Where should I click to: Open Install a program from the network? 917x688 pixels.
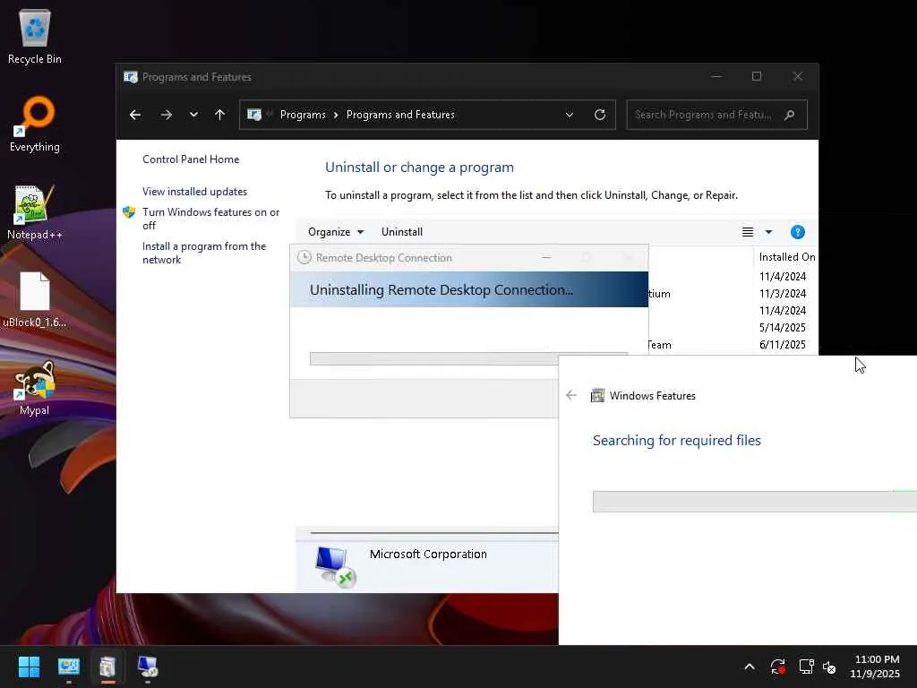[x=204, y=253]
